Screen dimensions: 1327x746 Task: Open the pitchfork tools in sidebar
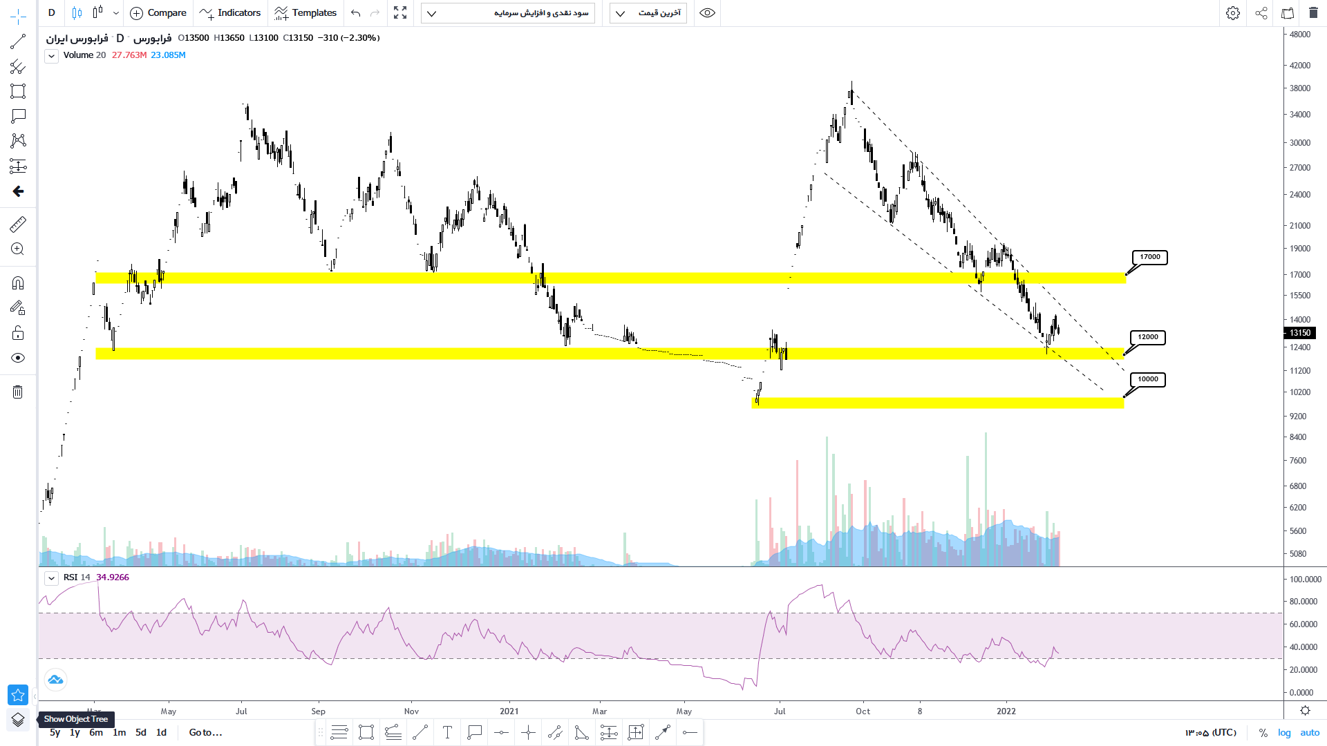pyautogui.click(x=18, y=67)
